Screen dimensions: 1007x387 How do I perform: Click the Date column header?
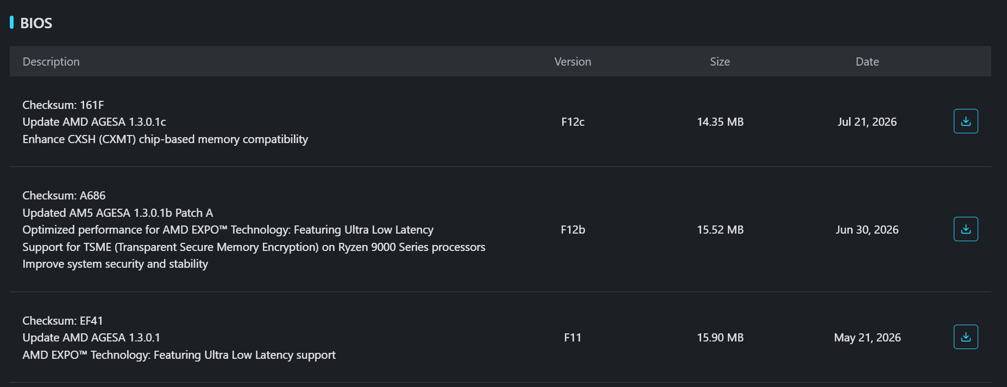(867, 62)
